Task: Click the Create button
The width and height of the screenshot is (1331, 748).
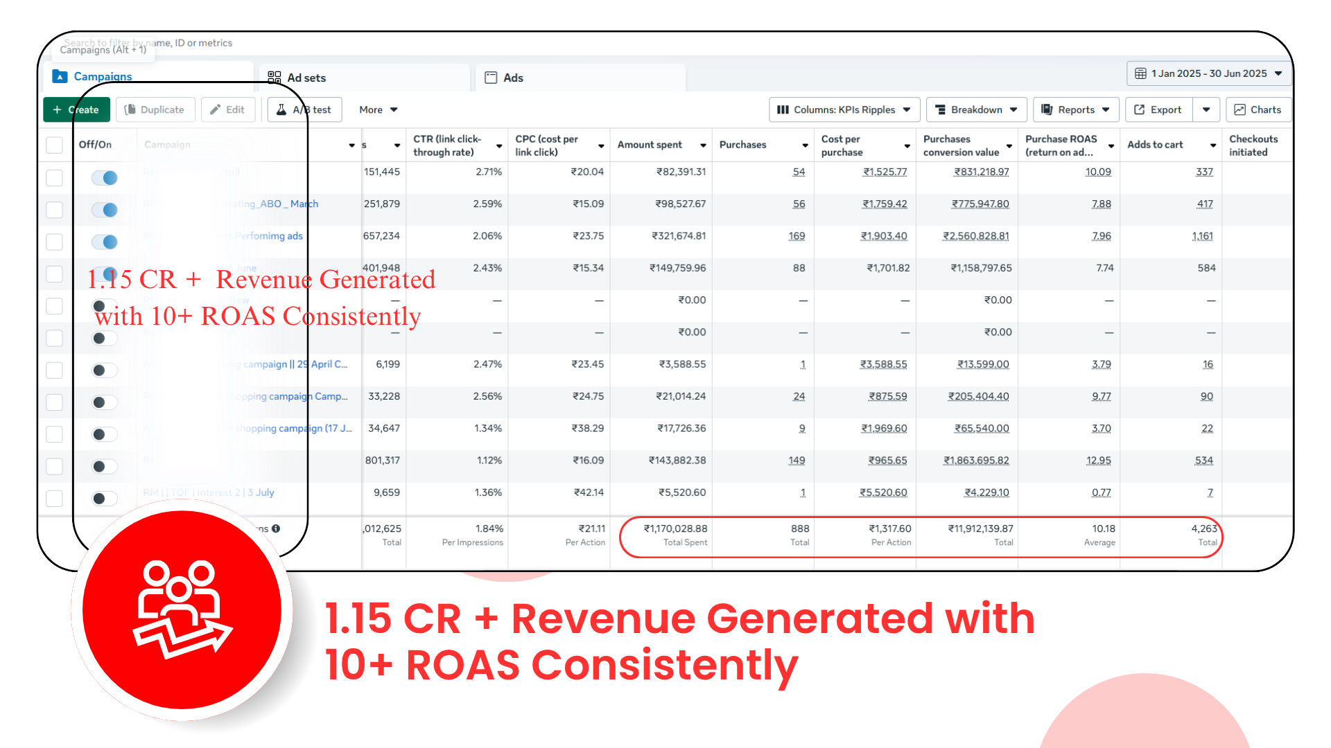Action: pyautogui.click(x=76, y=109)
